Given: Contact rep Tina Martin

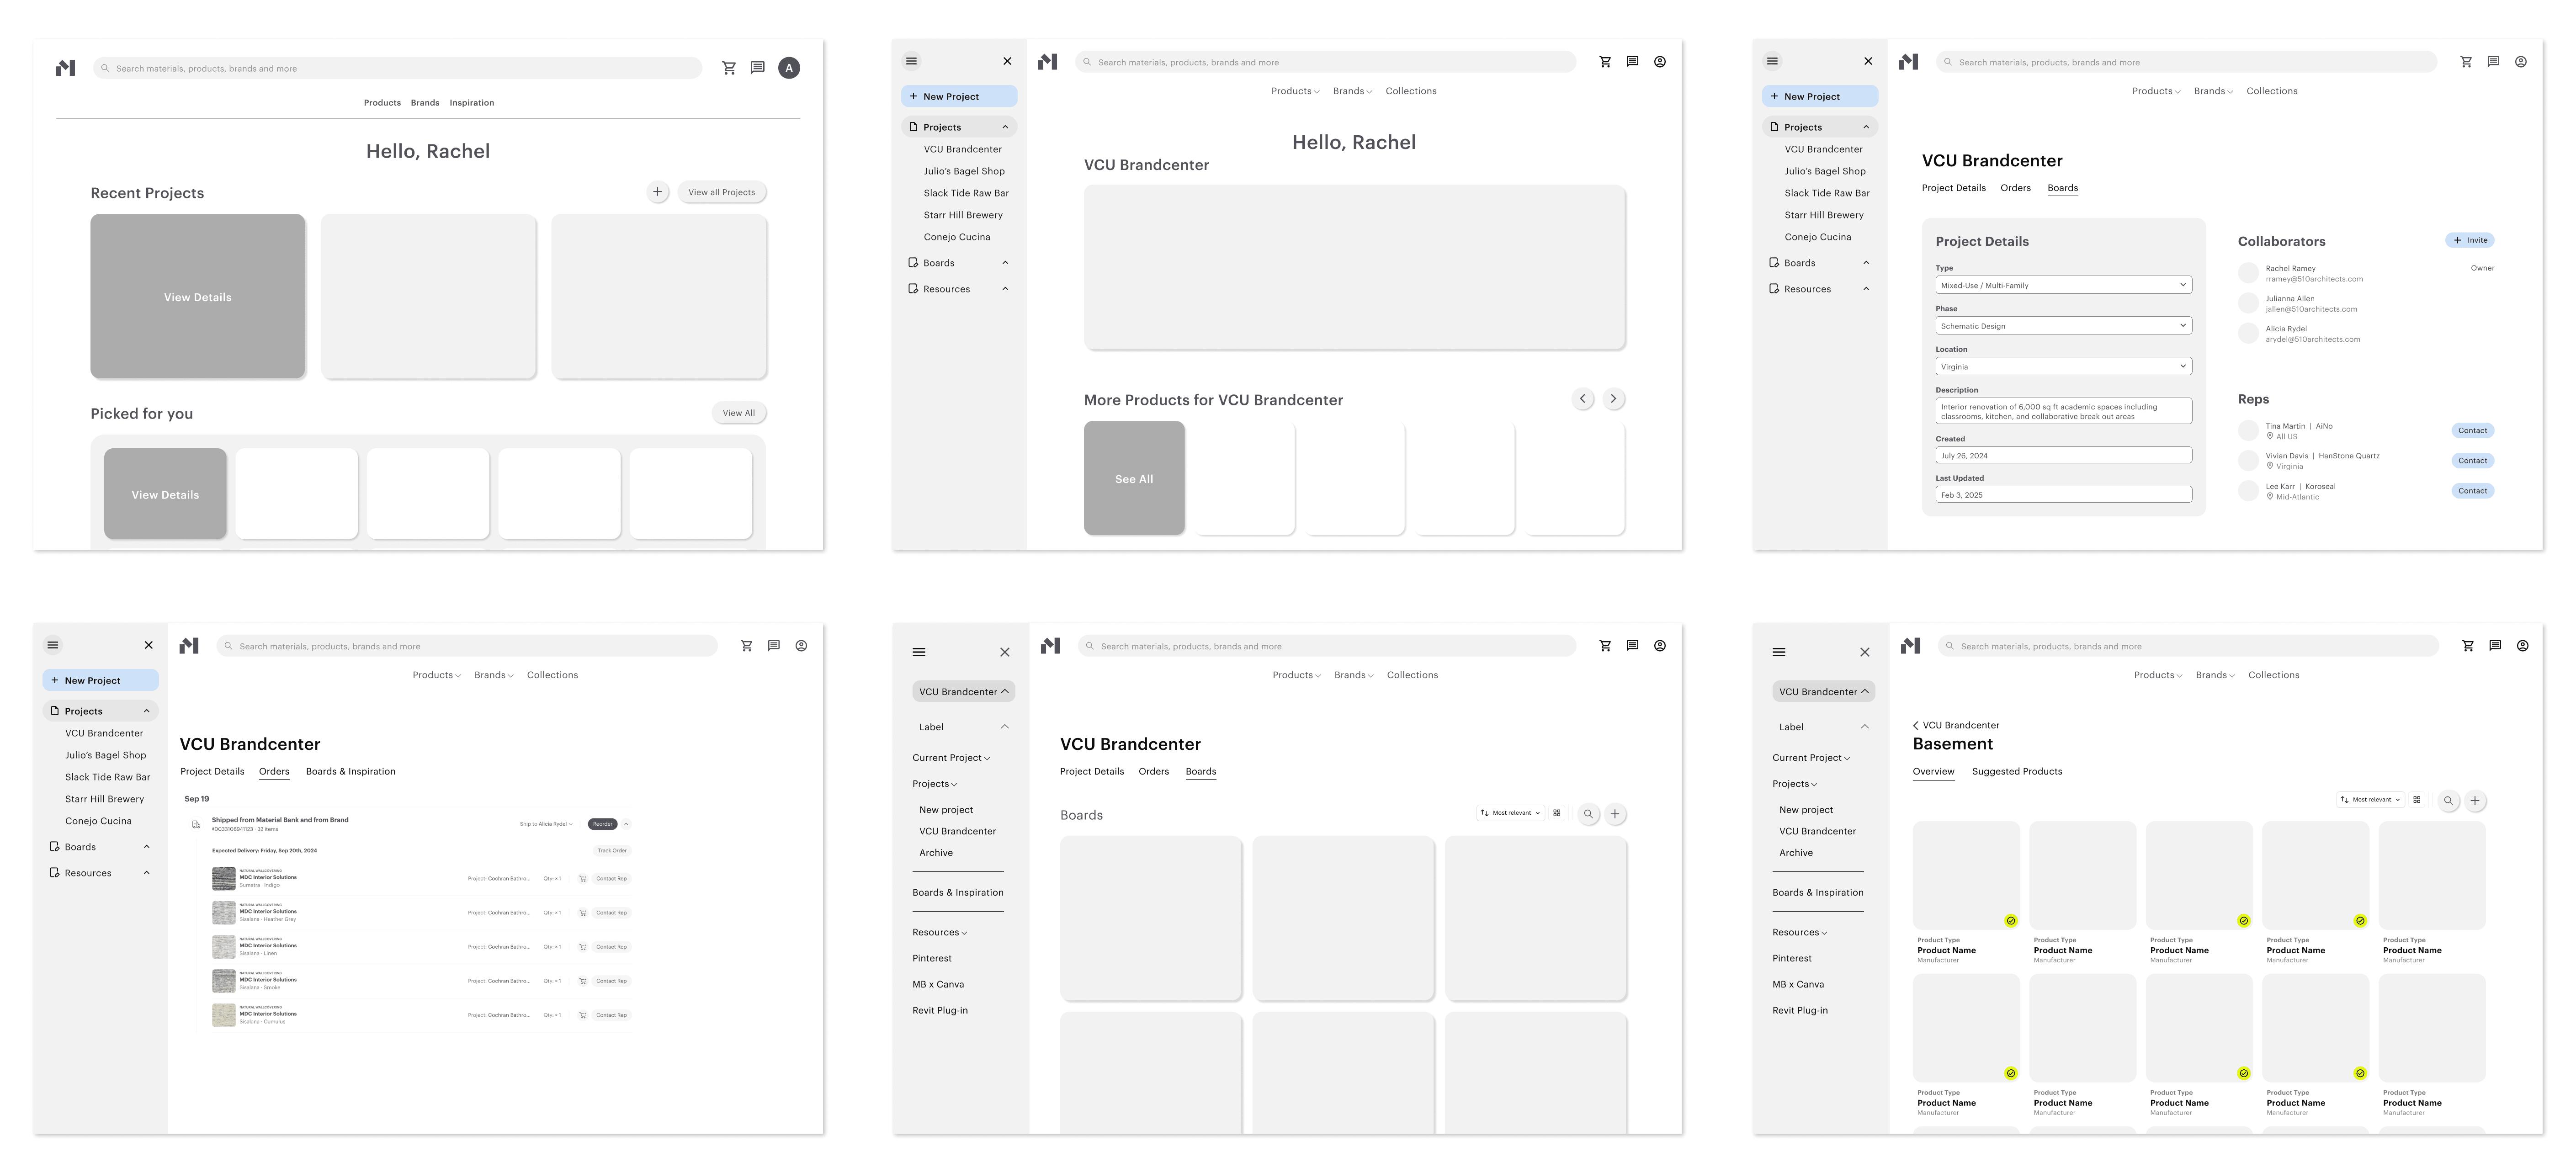Looking at the screenshot, I should pos(2473,431).
